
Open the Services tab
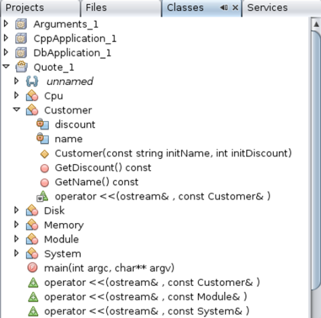(282, 8)
